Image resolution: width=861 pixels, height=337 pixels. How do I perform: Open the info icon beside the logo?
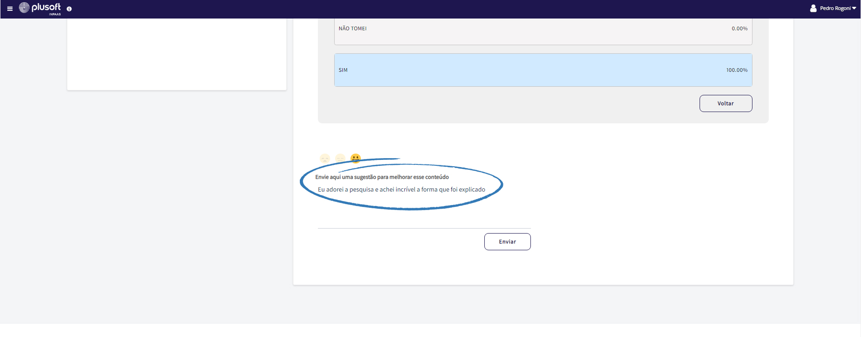(x=69, y=9)
